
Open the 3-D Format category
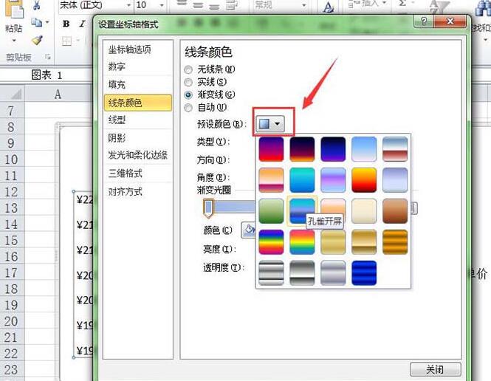click(138, 174)
